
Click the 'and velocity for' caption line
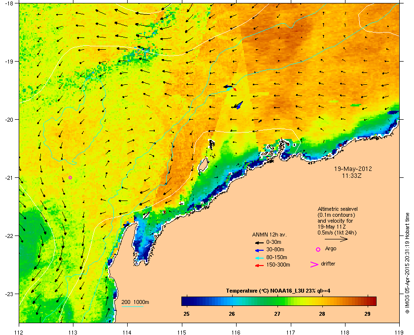pos(335,221)
